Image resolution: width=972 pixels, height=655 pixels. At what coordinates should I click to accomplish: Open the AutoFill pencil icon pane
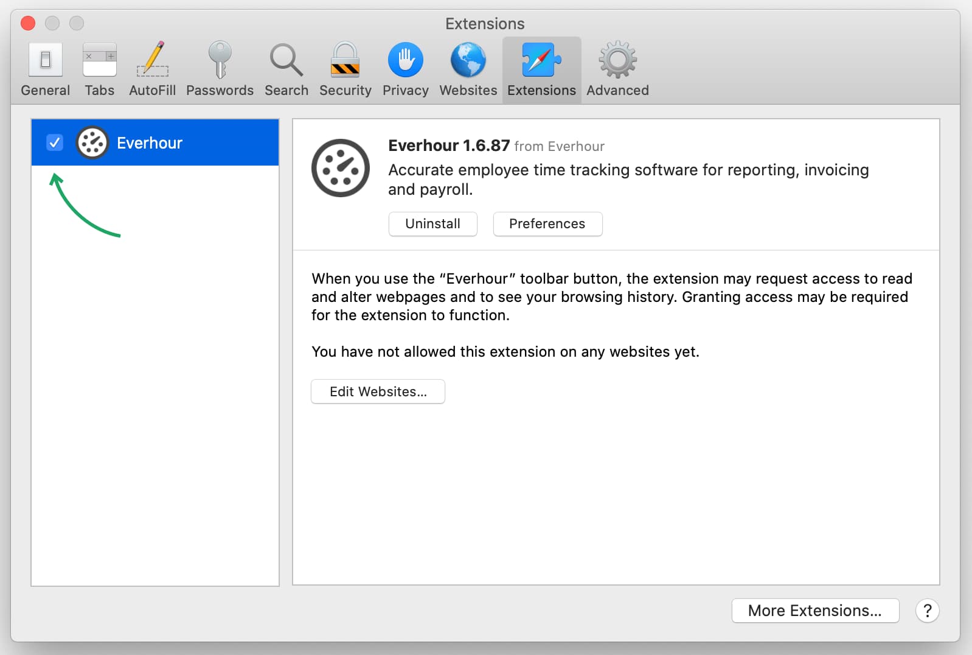[x=152, y=69]
